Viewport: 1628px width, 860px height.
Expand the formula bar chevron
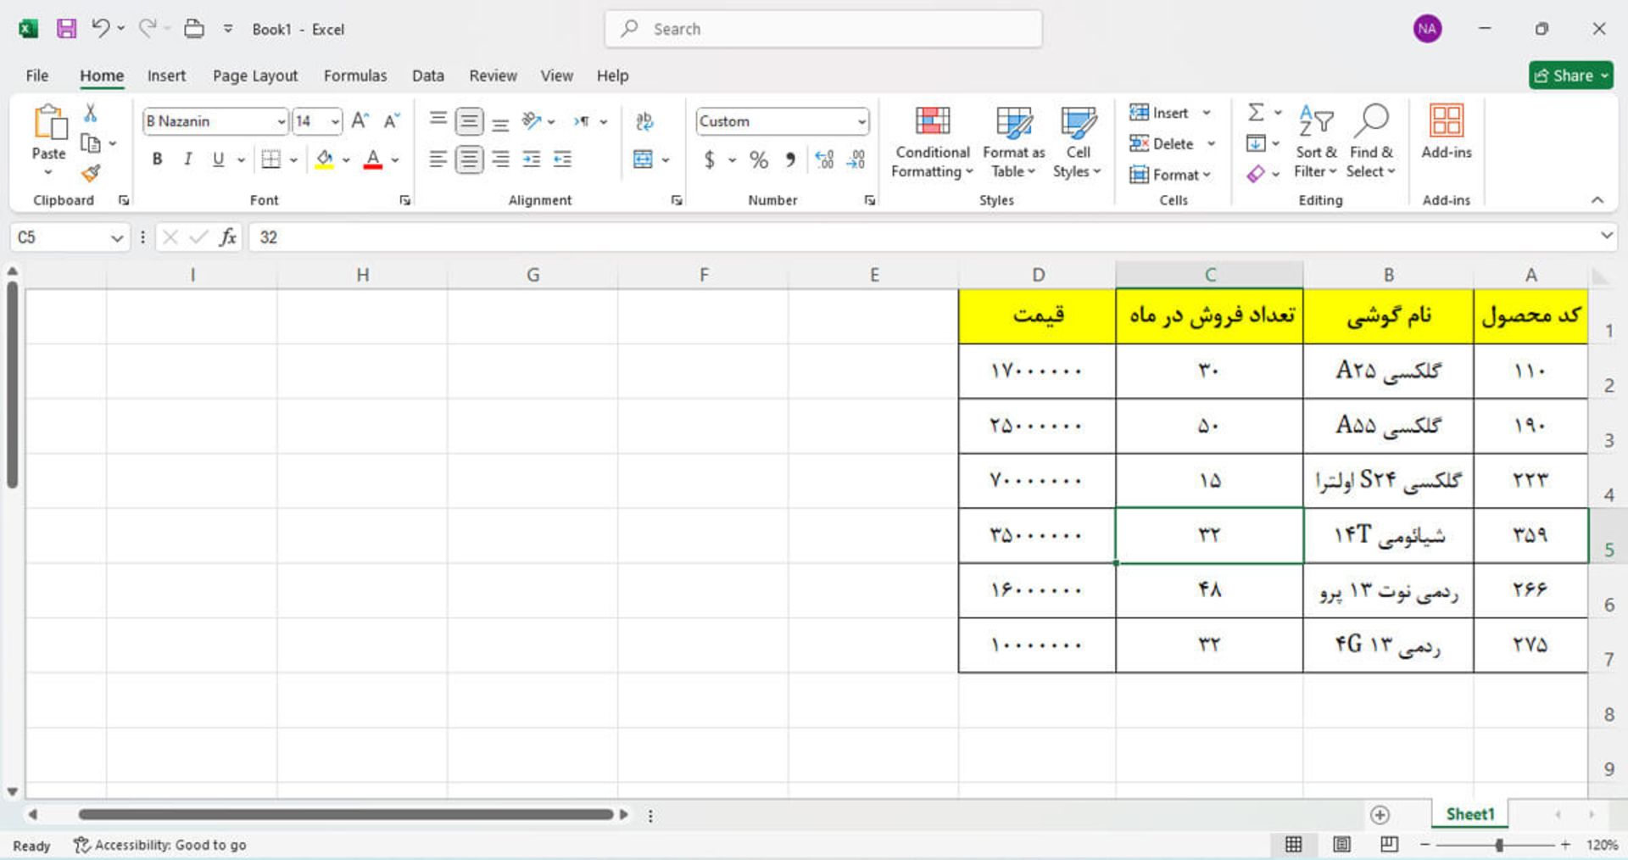point(1606,236)
